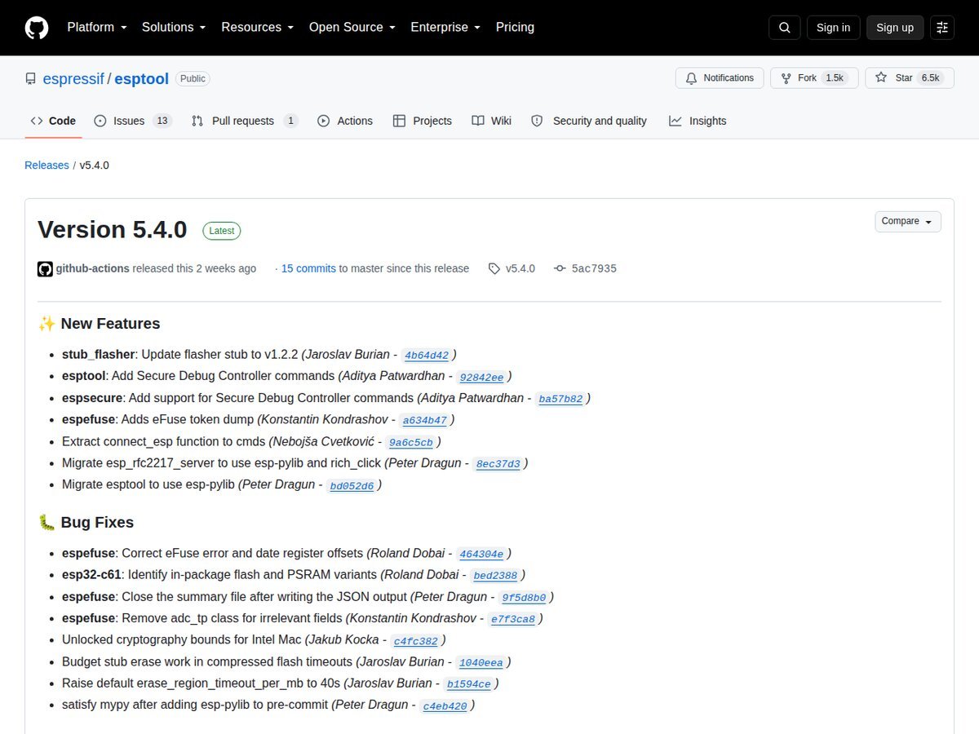979x734 pixels.
Task: Click the Version 5.4.0 heading
Action: (x=113, y=230)
